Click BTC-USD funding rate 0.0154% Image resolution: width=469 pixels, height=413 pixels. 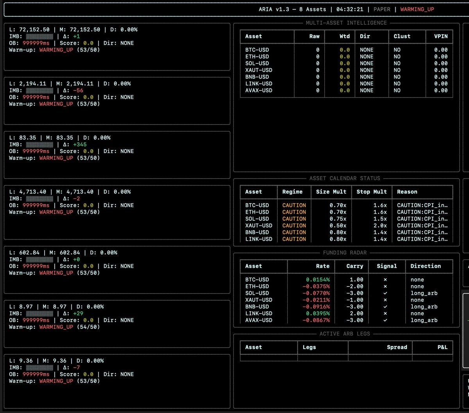(x=317, y=280)
